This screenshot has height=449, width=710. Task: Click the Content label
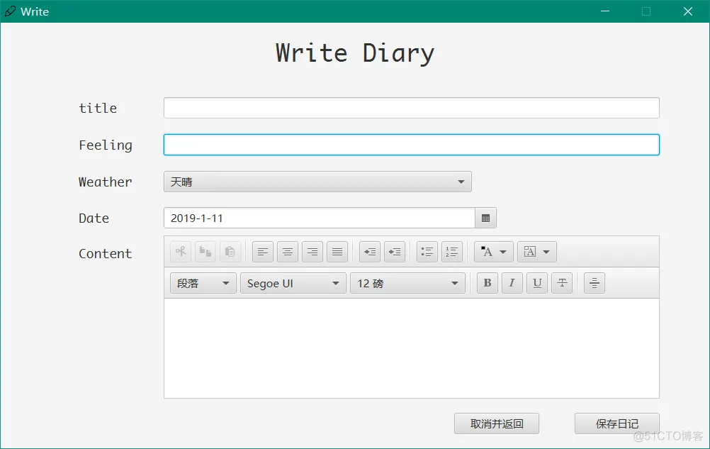coord(106,253)
